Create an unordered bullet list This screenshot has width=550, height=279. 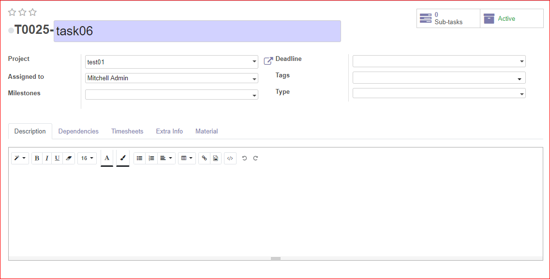(139, 158)
